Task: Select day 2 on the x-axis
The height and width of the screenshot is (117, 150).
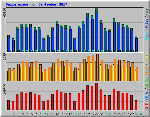Action: pos(14,114)
